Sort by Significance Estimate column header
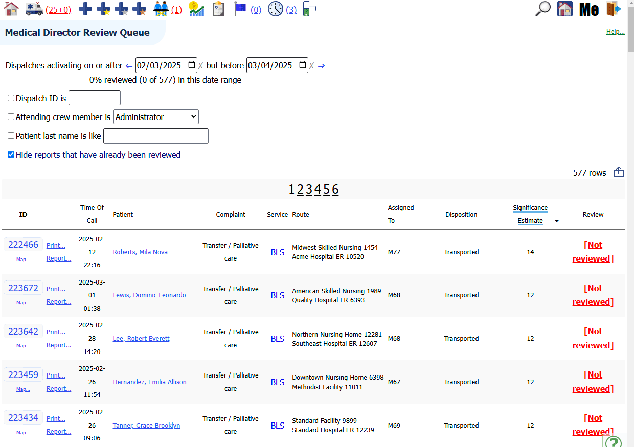The height and width of the screenshot is (447, 634). click(x=530, y=215)
